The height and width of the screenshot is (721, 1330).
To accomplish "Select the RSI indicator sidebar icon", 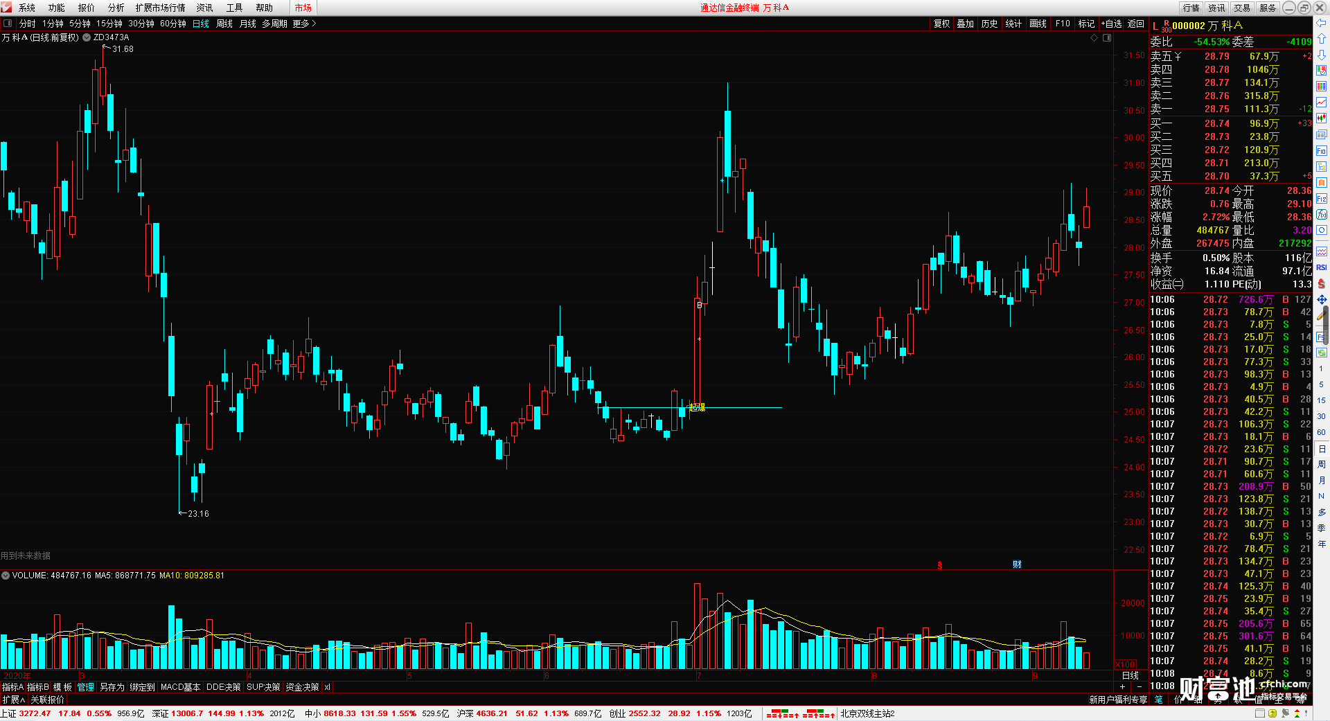I will coord(1322,267).
